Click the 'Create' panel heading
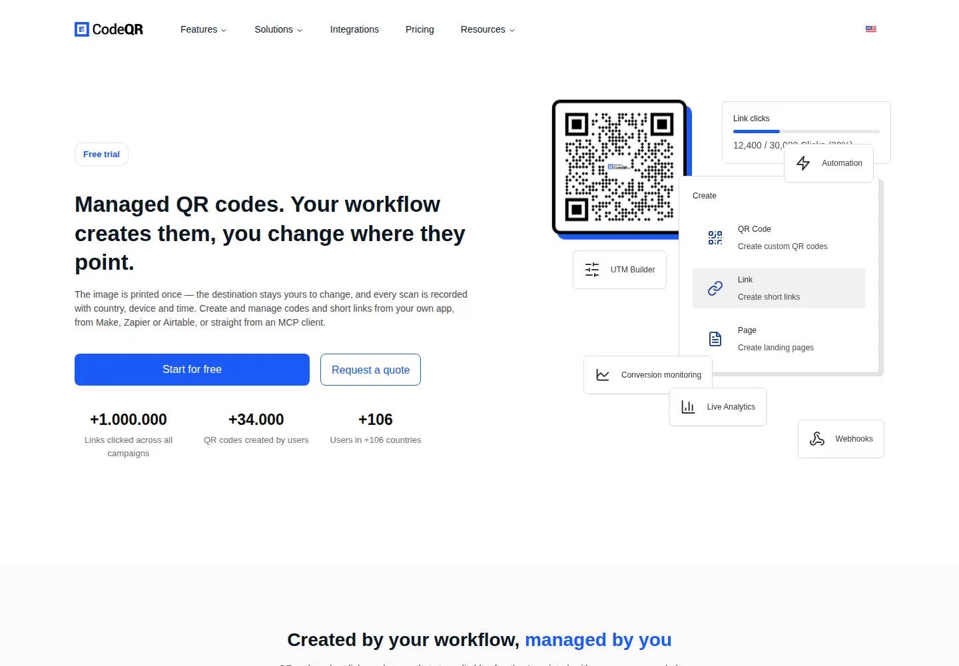The height and width of the screenshot is (666, 959). point(705,196)
